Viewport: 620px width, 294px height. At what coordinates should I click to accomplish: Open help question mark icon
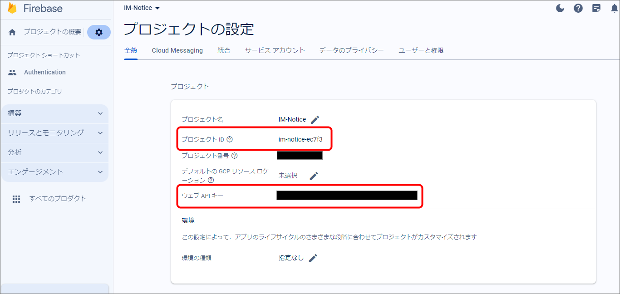578,8
